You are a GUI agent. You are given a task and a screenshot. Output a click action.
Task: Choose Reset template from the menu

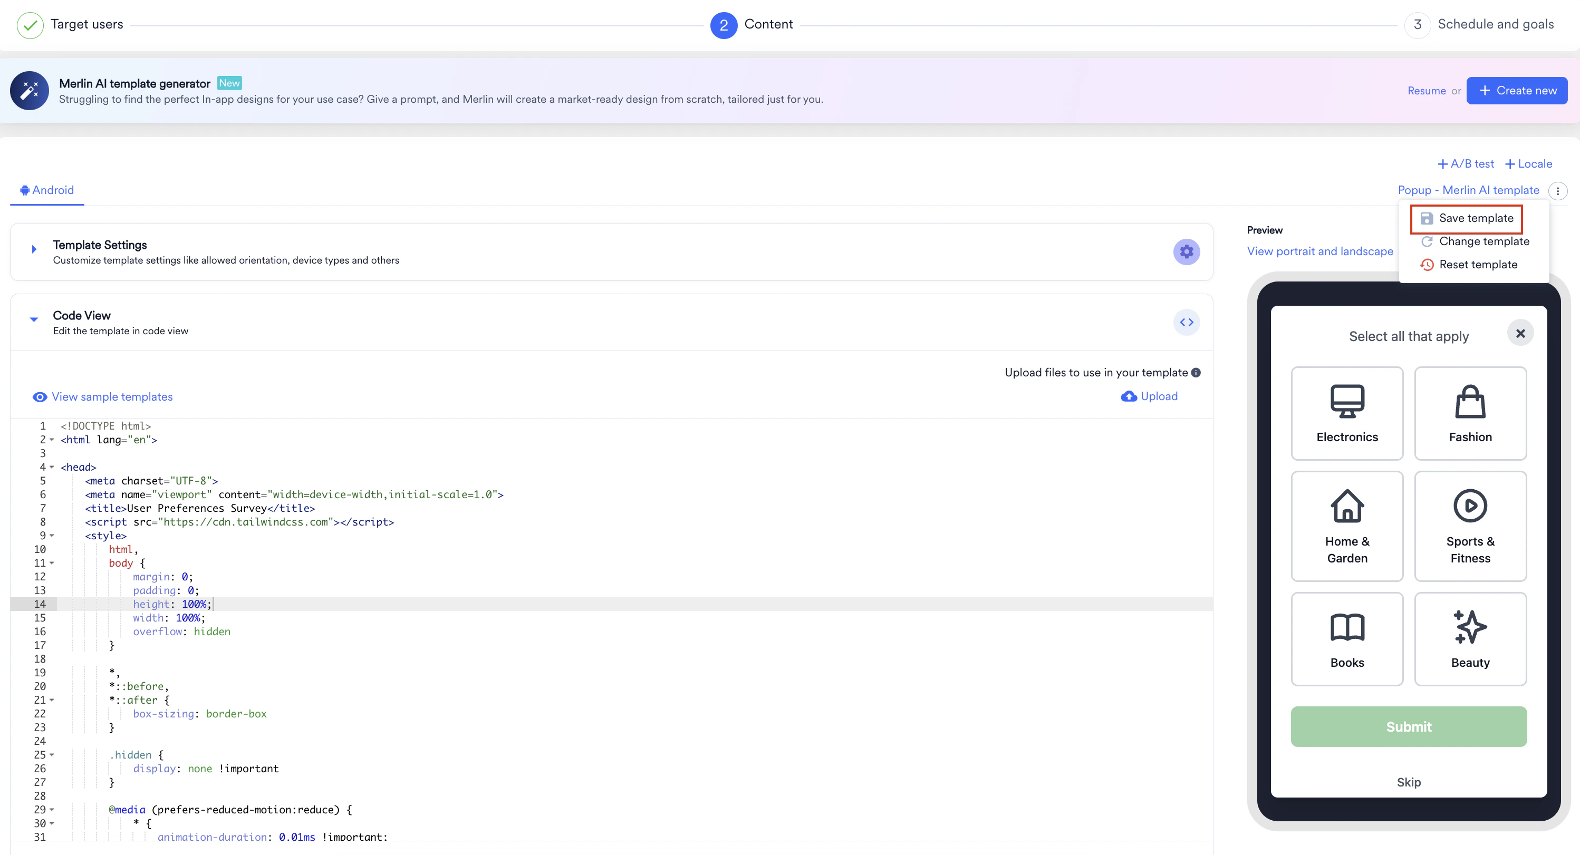click(x=1478, y=265)
